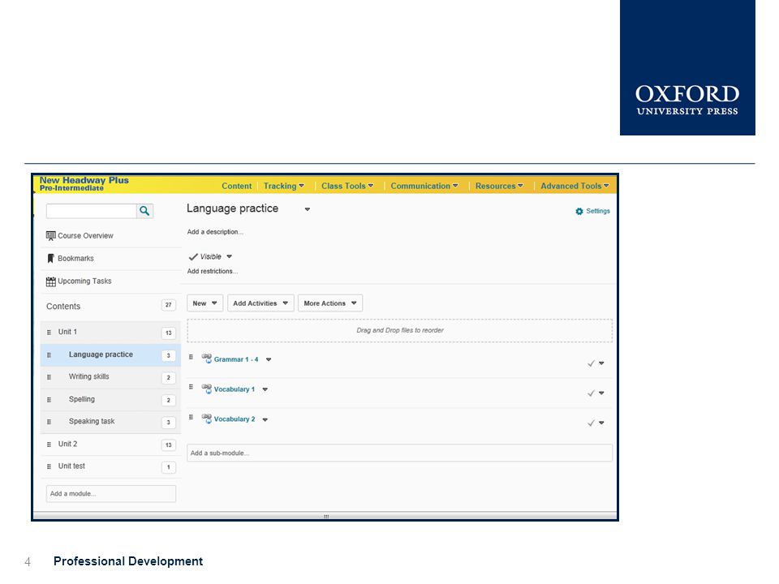The width and height of the screenshot is (779, 584).
Task: Click drag handle beside Language practice module
Action: (49, 355)
